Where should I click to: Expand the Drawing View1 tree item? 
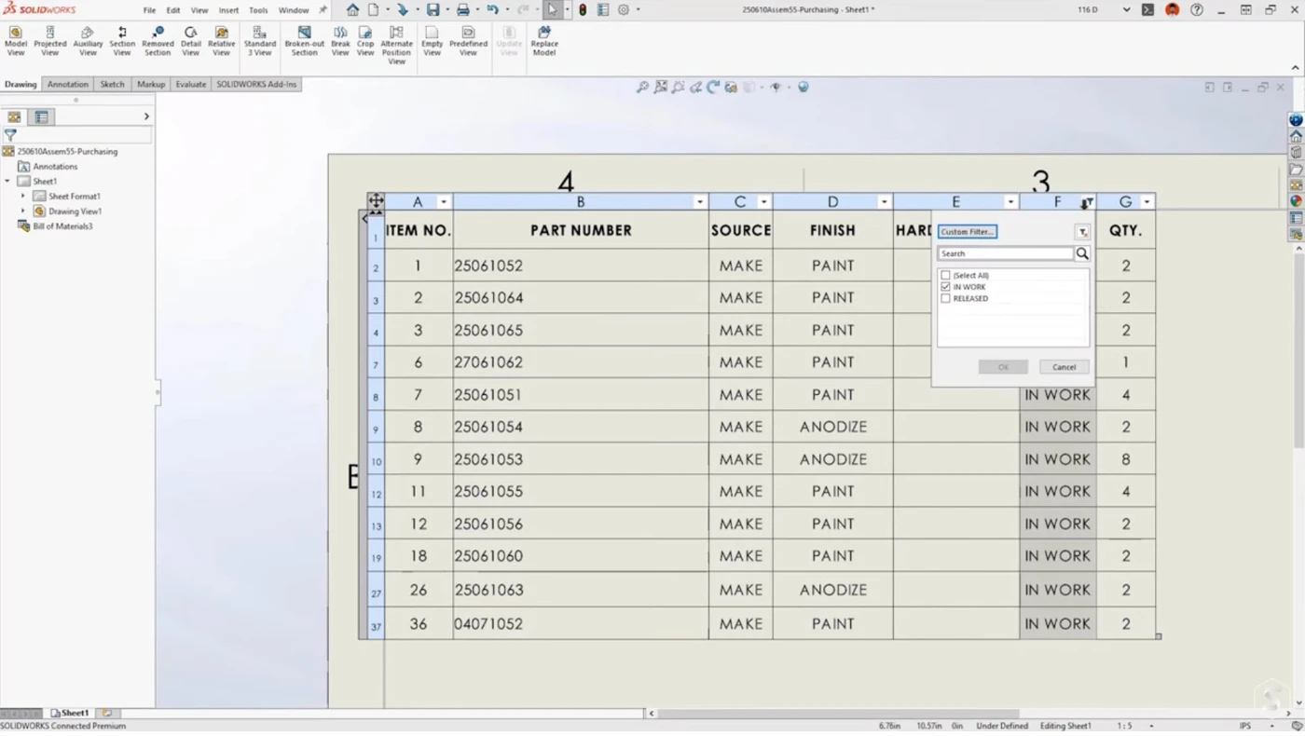23,211
